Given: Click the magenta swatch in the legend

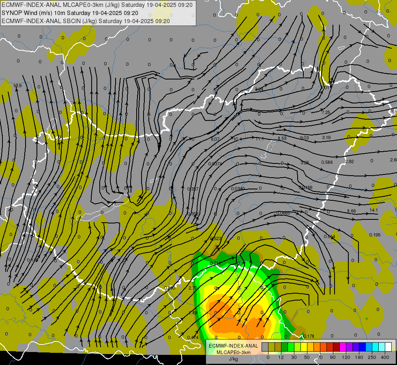Looking at the screenshot, I should pyautogui.click(x=343, y=347).
